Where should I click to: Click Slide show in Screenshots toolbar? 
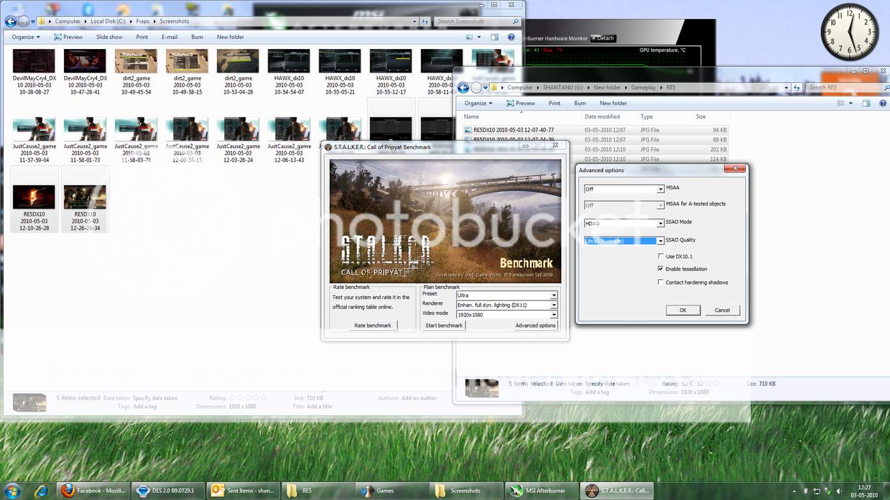[x=109, y=37]
